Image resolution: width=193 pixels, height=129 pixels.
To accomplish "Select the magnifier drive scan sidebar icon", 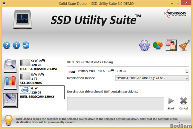I will [10, 66].
